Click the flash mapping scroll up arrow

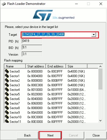(100, 66)
